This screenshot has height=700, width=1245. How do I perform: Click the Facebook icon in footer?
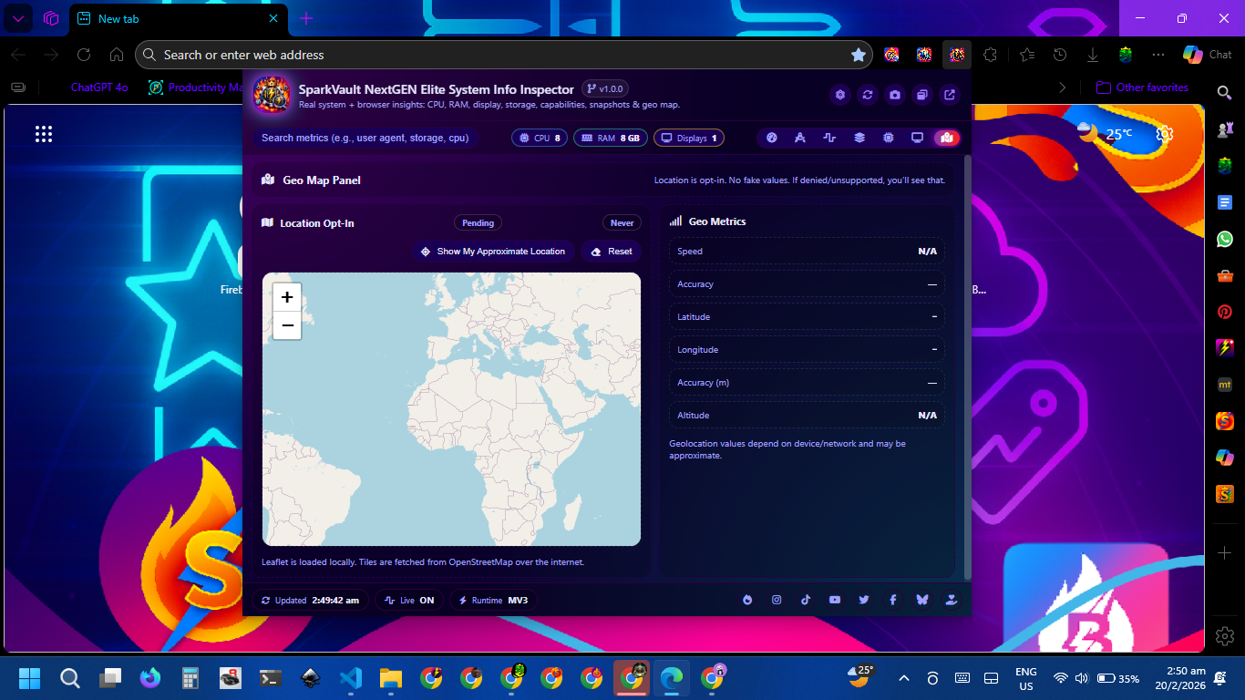(893, 600)
